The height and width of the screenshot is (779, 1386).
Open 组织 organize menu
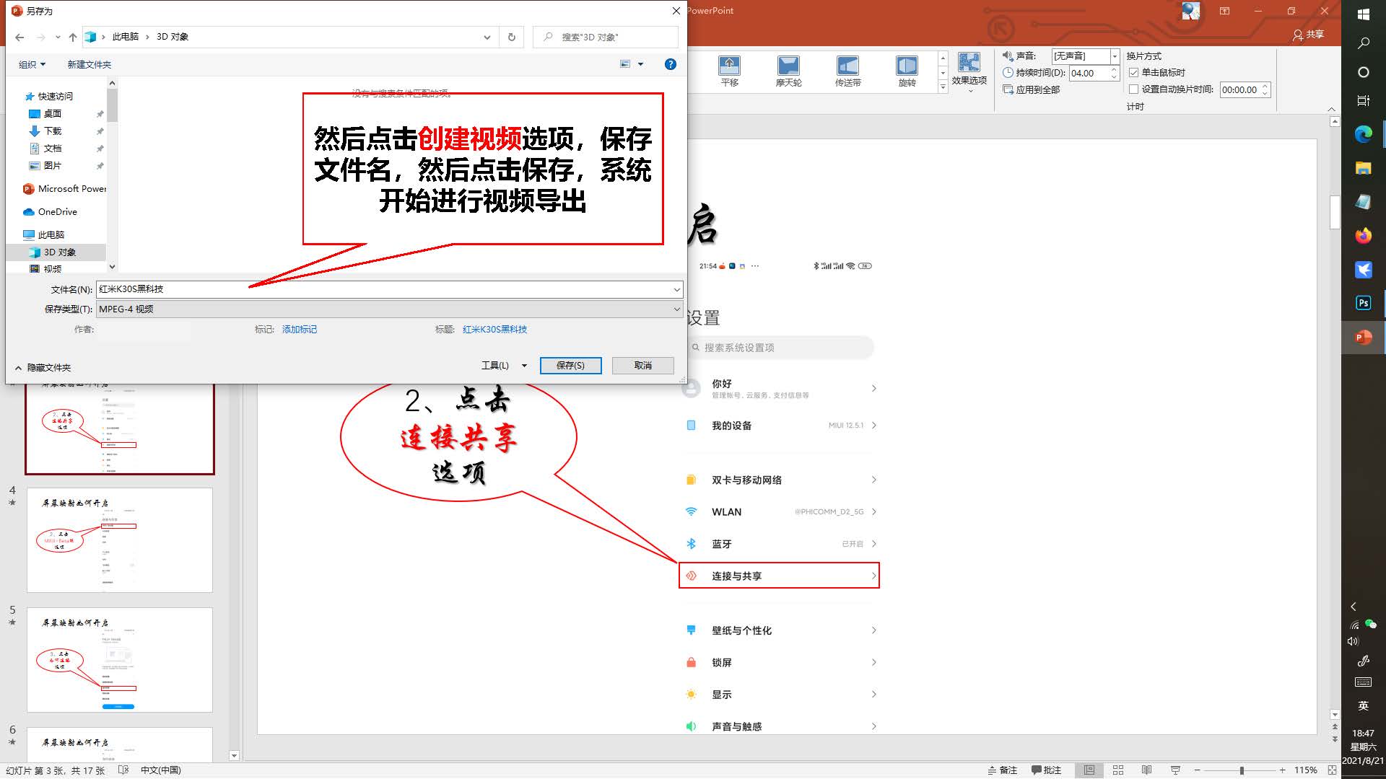coord(32,64)
